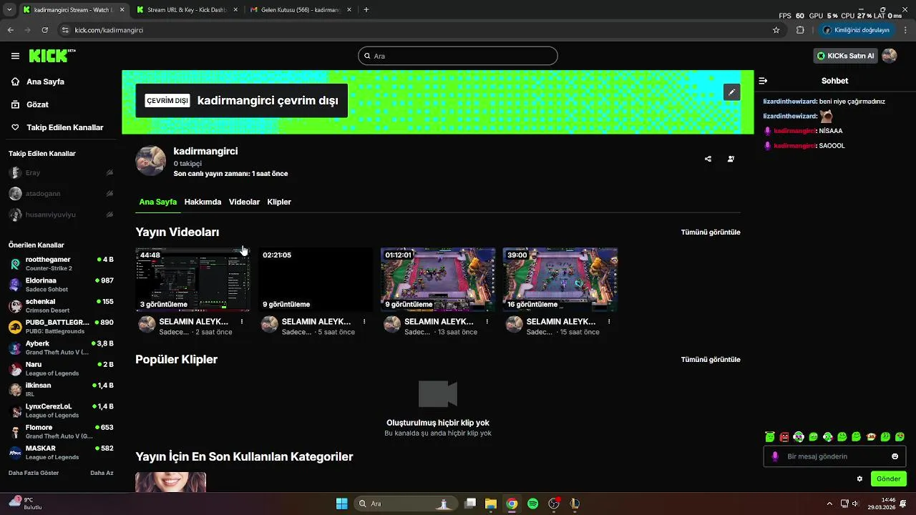Click the KICKs Satın Al button
Screen dimensions: 916x515
click(x=845, y=56)
